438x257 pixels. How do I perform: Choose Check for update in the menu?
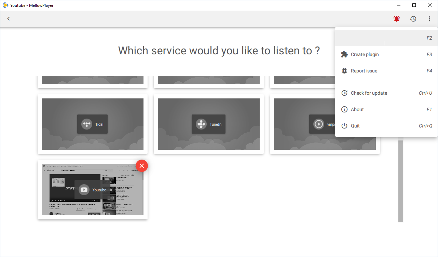pos(386,93)
